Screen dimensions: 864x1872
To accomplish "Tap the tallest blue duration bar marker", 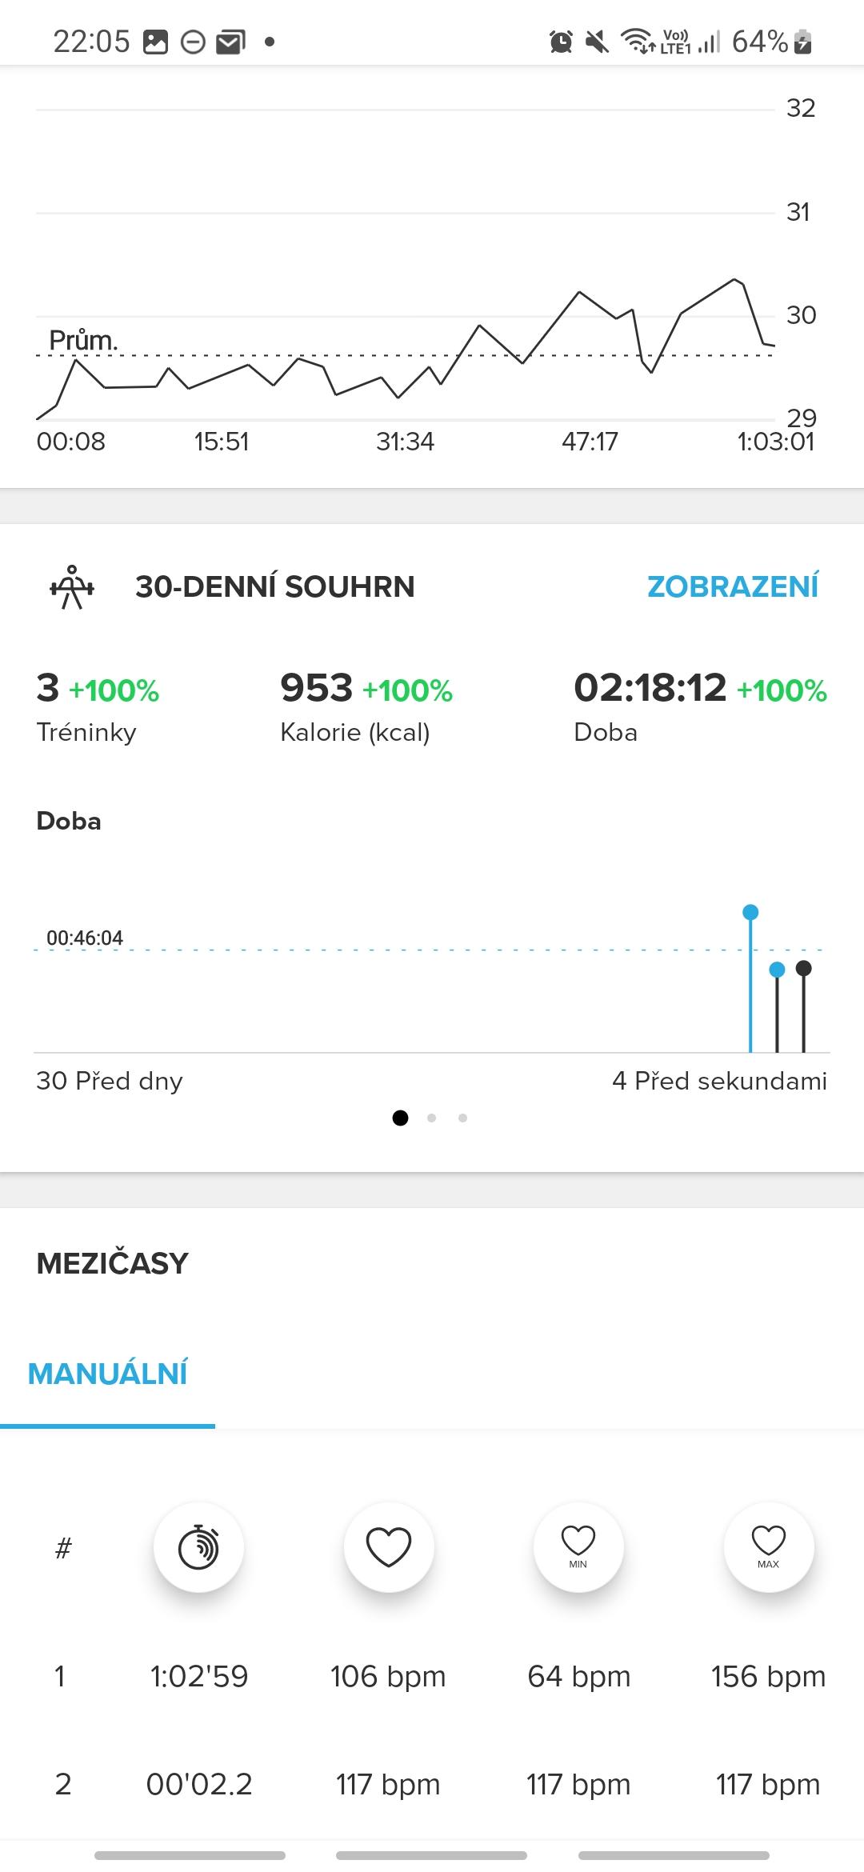I will pos(750,913).
